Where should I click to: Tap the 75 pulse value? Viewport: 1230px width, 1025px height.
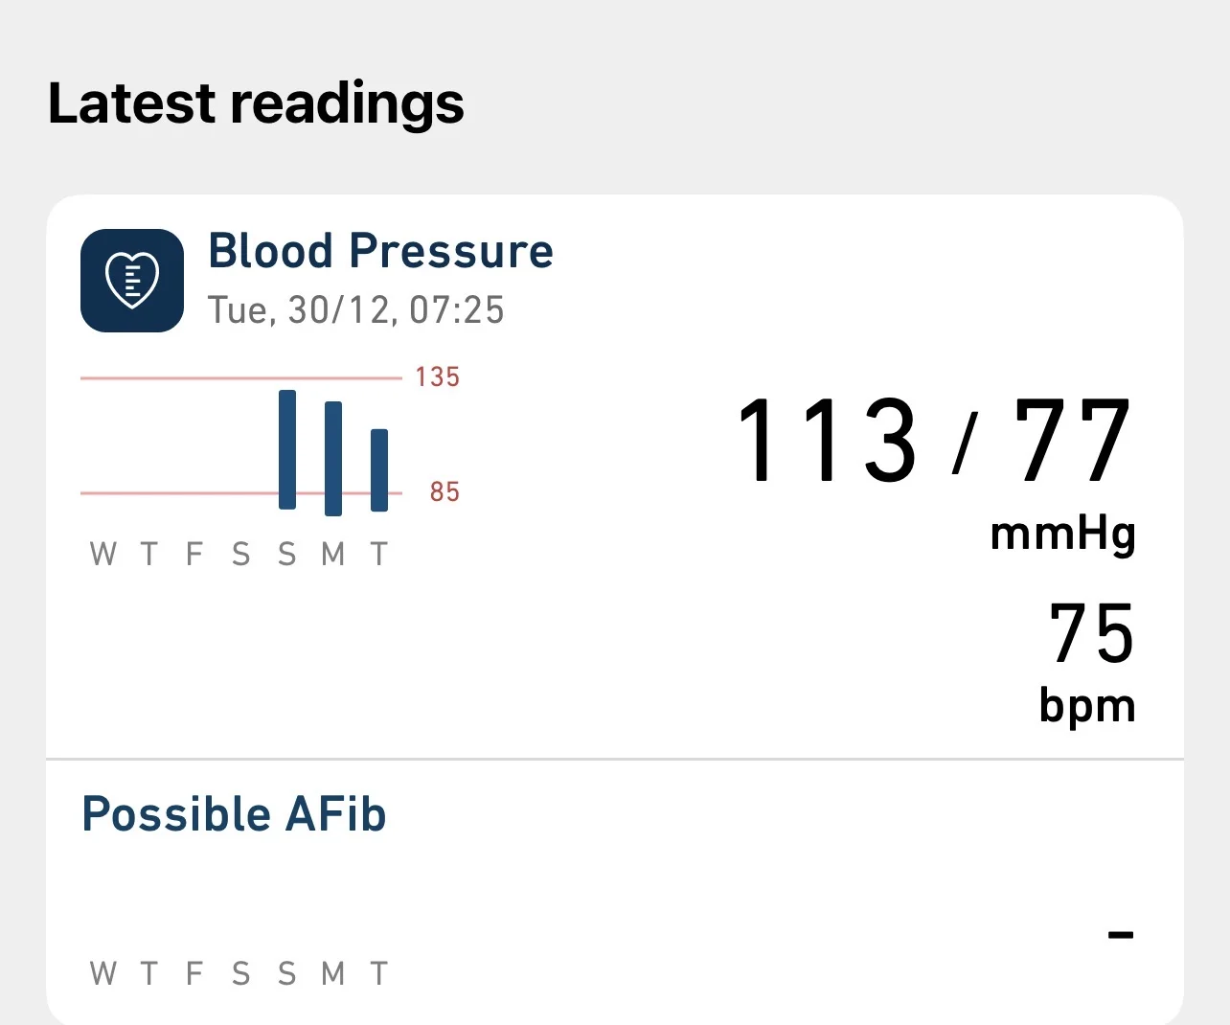point(1091,633)
